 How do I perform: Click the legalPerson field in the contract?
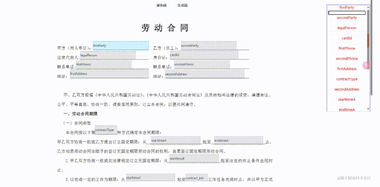pyautogui.click(x=108, y=55)
